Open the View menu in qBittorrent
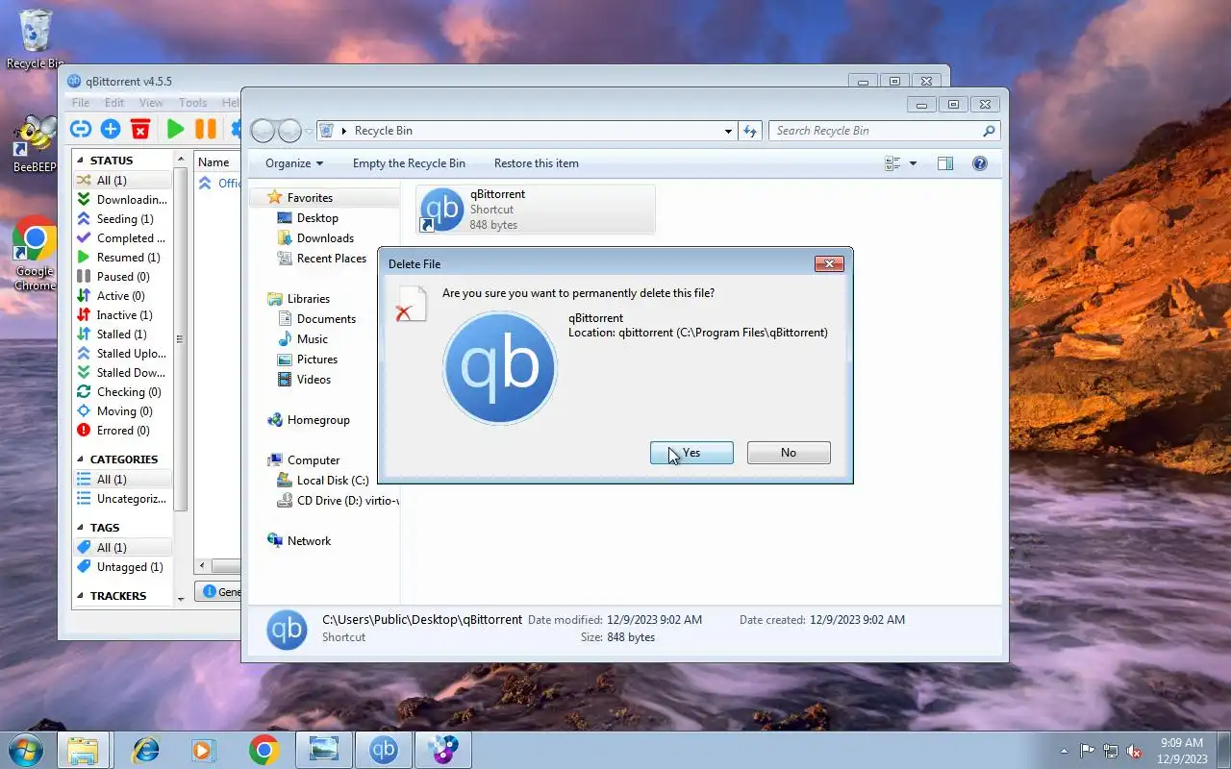 (151, 103)
